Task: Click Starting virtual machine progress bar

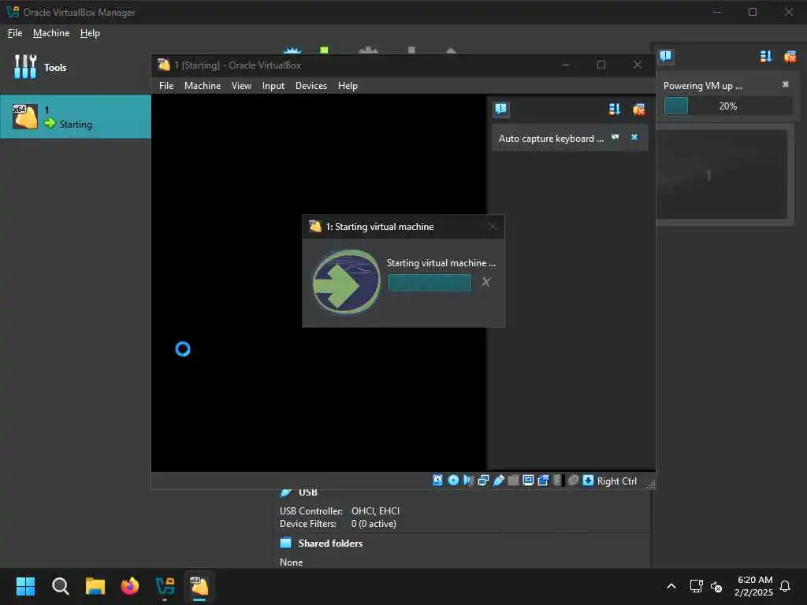Action: pos(430,283)
